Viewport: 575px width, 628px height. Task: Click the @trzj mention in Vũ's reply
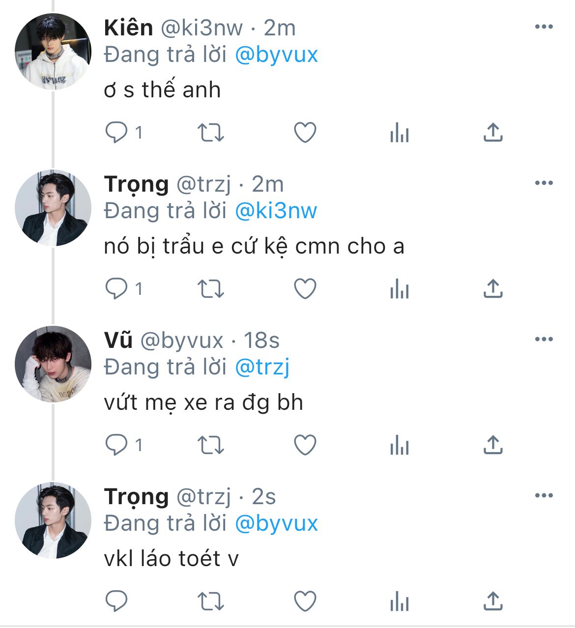pos(262,367)
